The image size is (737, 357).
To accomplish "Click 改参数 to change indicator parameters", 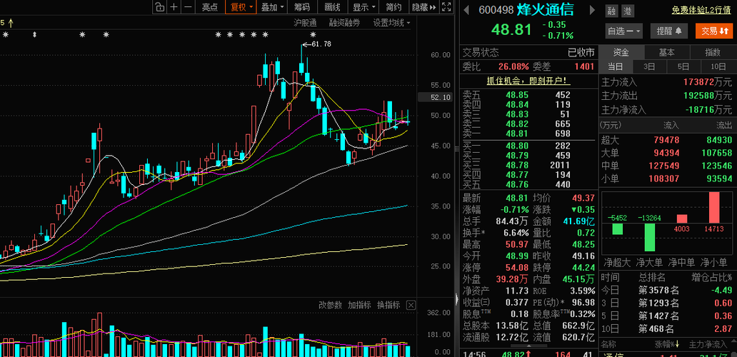I will coord(331,306).
